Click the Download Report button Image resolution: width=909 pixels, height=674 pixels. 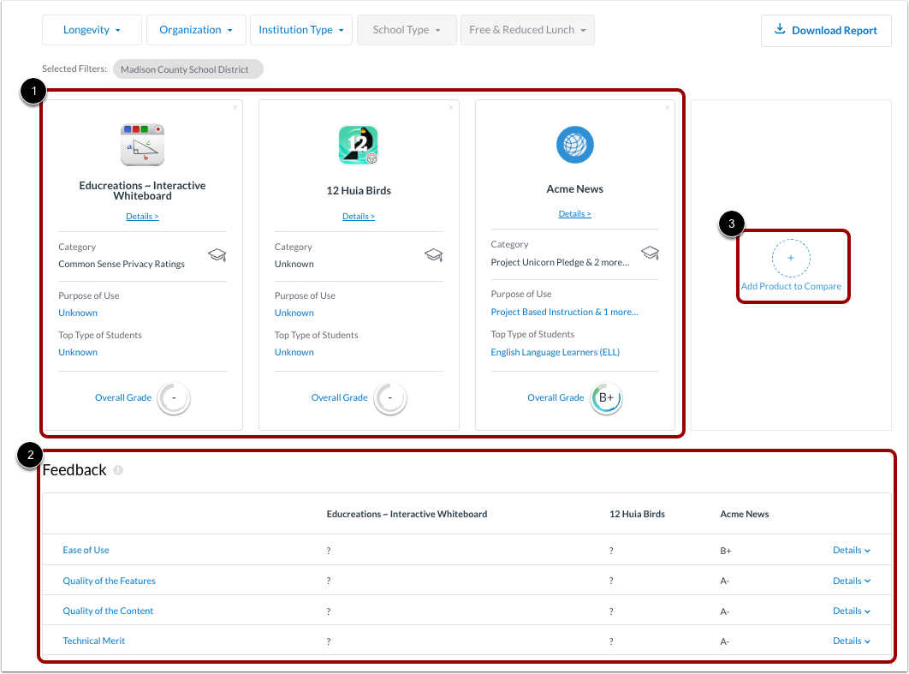click(x=826, y=31)
